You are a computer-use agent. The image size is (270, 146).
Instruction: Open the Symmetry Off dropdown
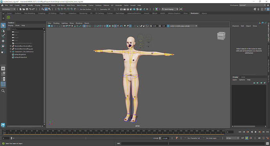point(105,9)
